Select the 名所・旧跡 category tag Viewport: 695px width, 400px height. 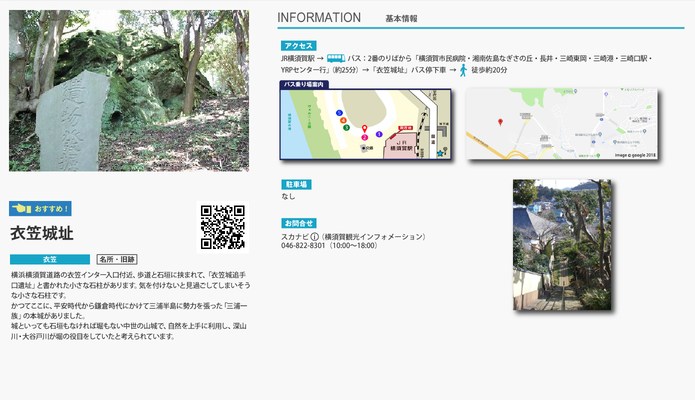pos(116,259)
